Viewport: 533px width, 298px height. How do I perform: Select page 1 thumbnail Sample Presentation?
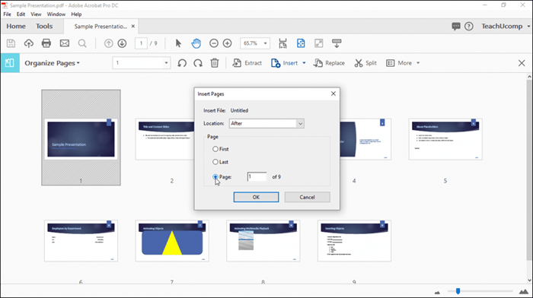[x=81, y=138]
